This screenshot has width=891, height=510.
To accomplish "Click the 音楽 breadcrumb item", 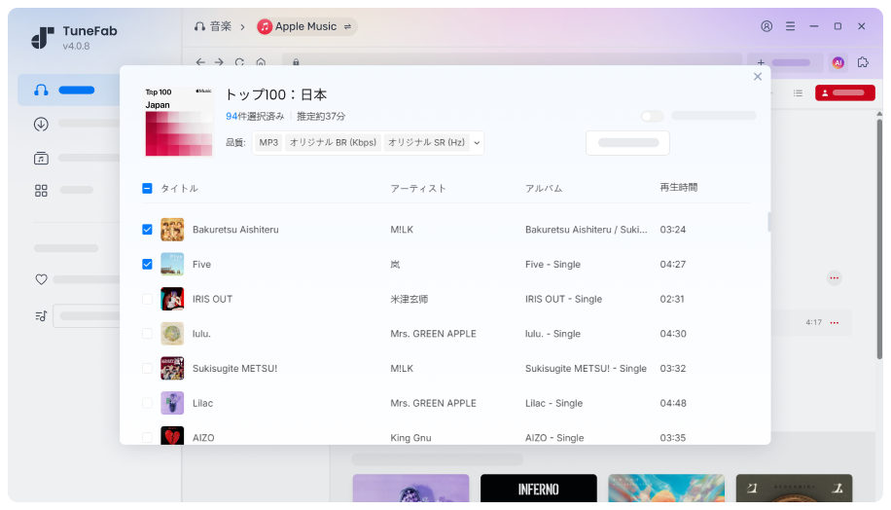I will pos(213,26).
